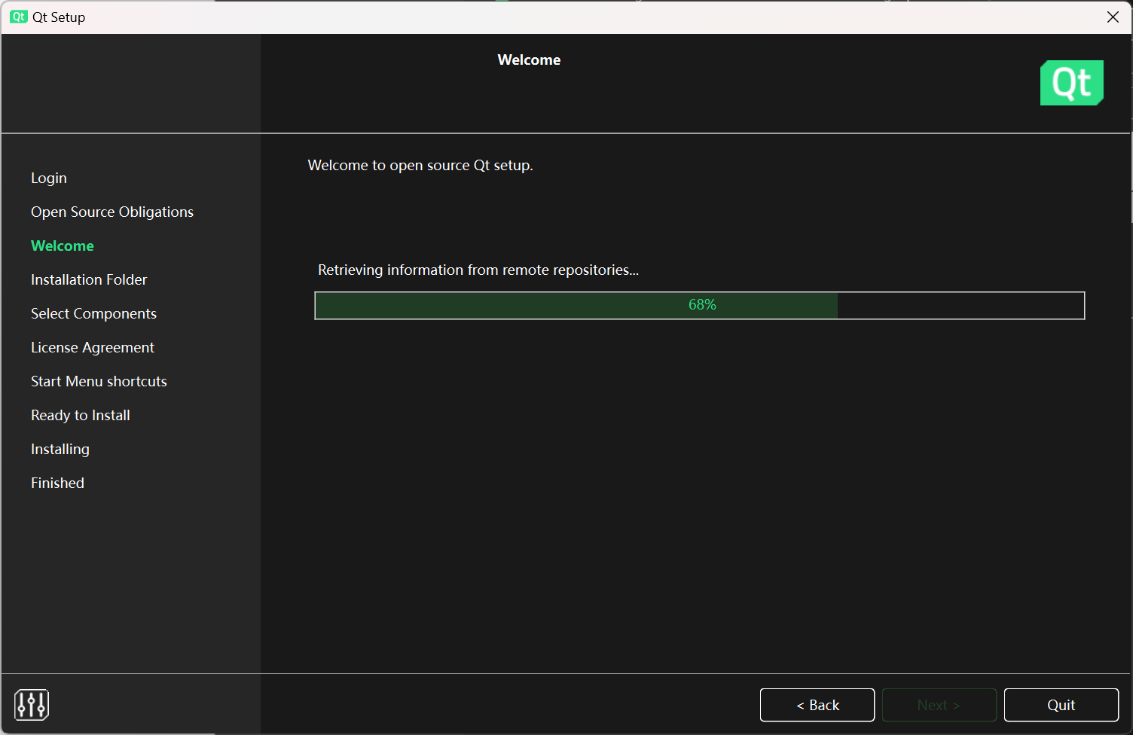Image resolution: width=1133 pixels, height=735 pixels.
Task: Quit the Qt installer
Action: pyautogui.click(x=1061, y=705)
